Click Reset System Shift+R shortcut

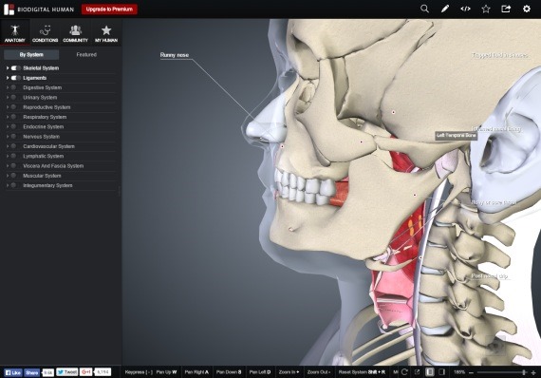[x=362, y=372]
